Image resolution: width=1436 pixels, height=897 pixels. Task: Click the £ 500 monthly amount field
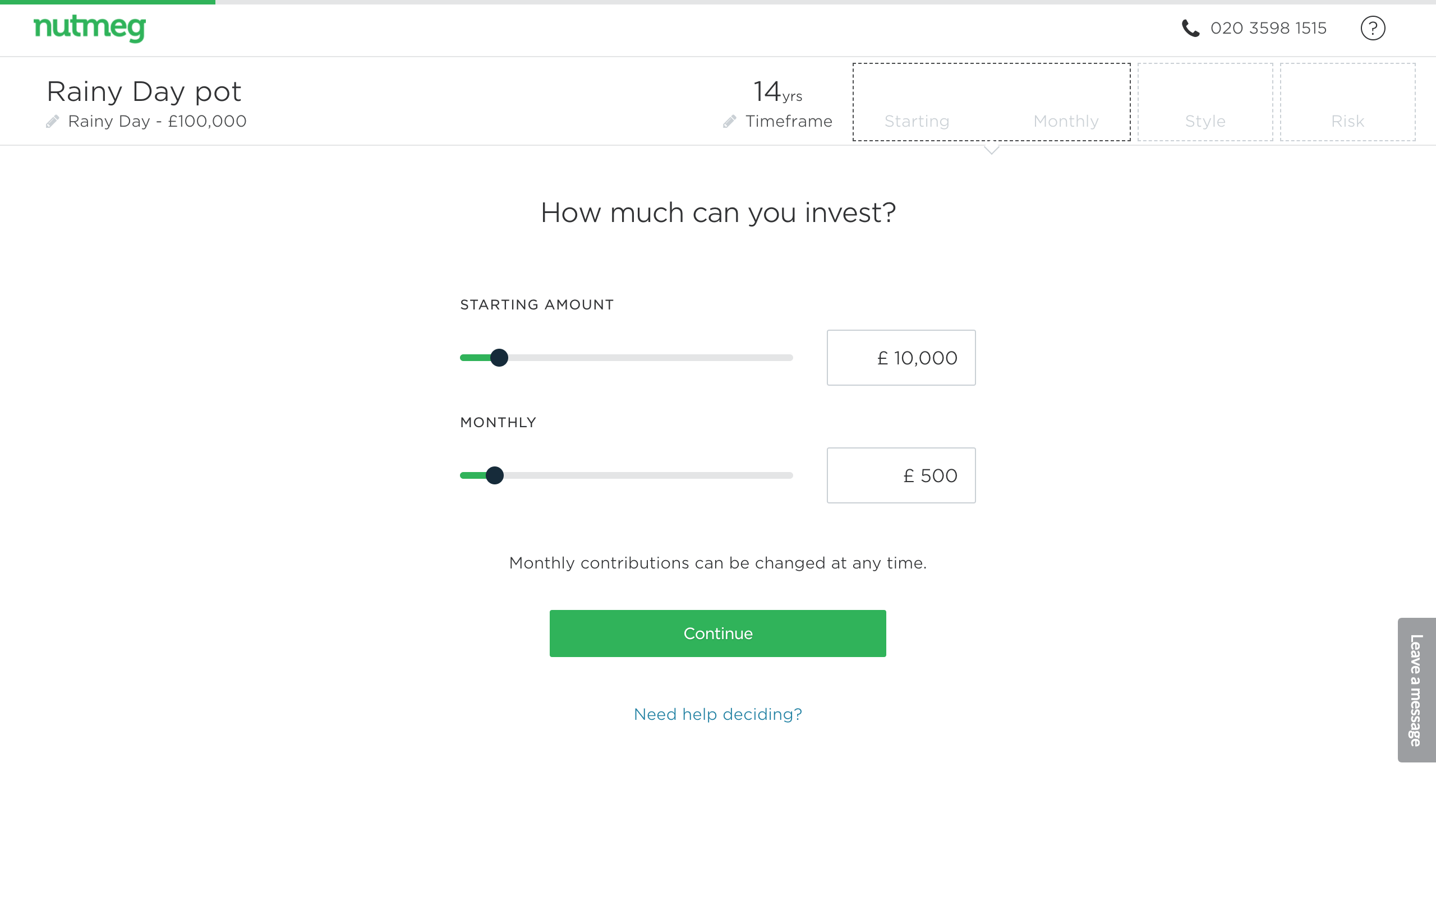click(901, 475)
